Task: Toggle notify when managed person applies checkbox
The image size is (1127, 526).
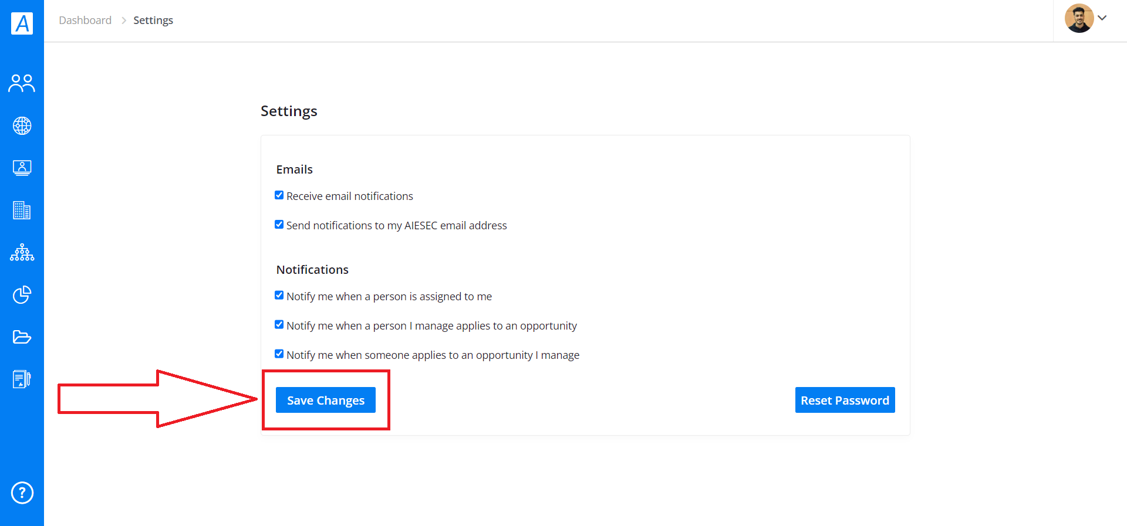Action: point(279,325)
